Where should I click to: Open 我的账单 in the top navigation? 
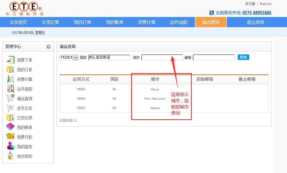(114, 22)
